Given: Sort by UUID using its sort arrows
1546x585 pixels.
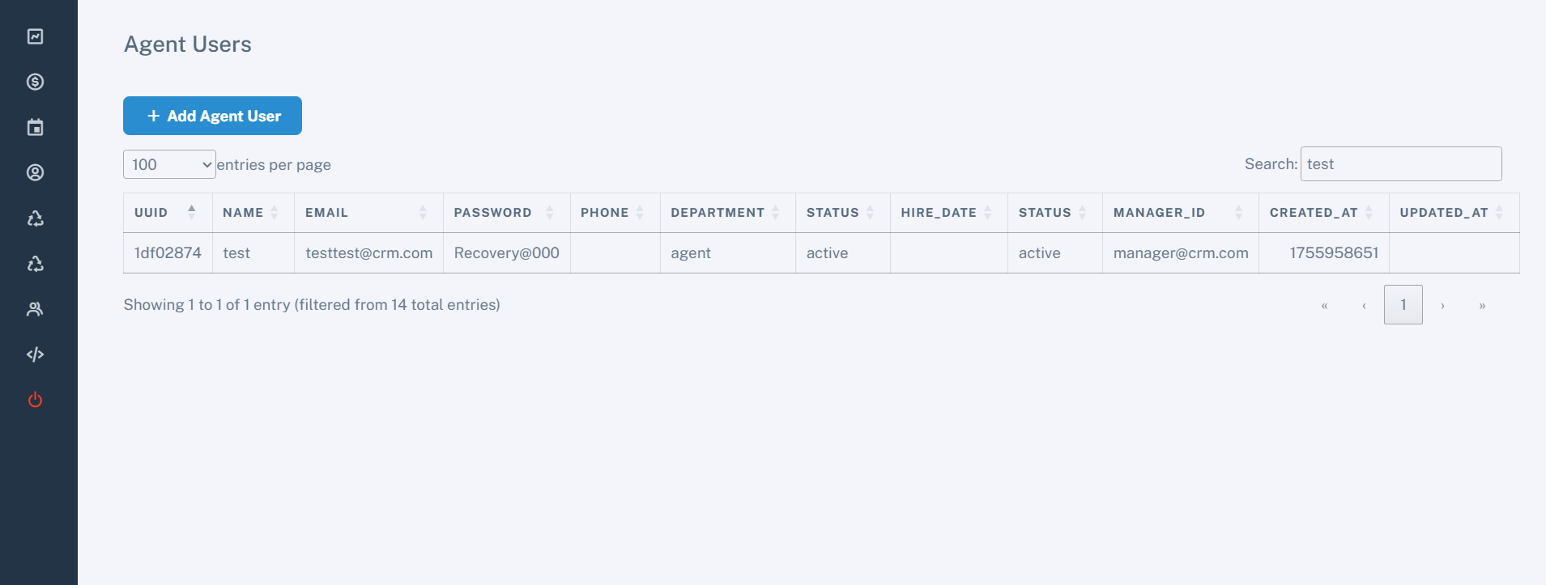Looking at the screenshot, I should point(191,212).
